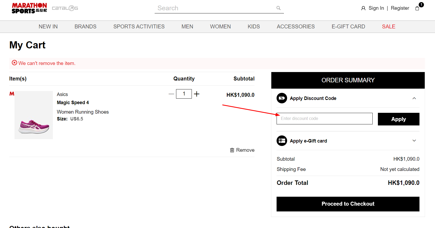Open the MEN menu
Screen dimensions: 435x228
click(187, 27)
